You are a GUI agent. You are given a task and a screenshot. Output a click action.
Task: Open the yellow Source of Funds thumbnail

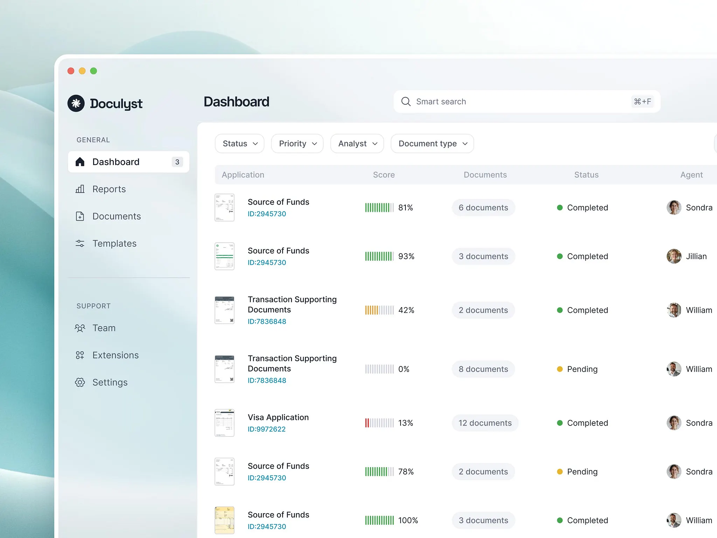pos(224,520)
